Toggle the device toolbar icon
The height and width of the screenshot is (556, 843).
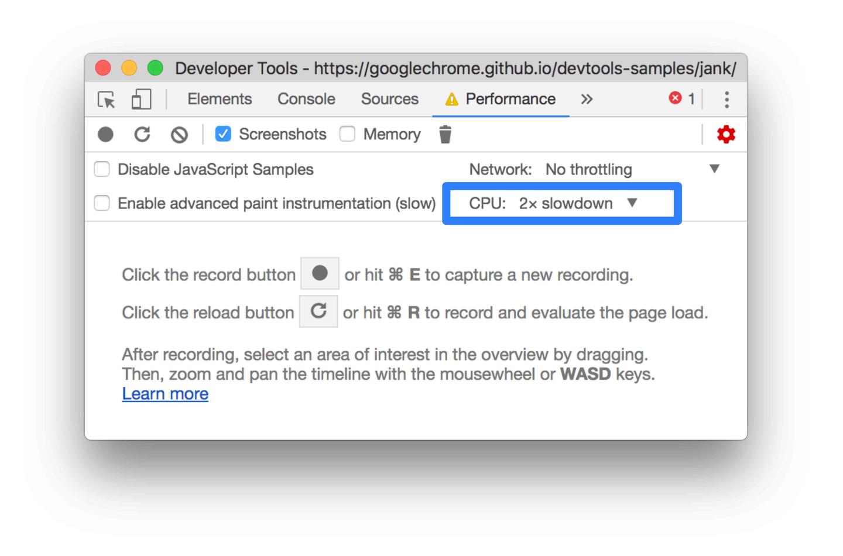point(140,99)
